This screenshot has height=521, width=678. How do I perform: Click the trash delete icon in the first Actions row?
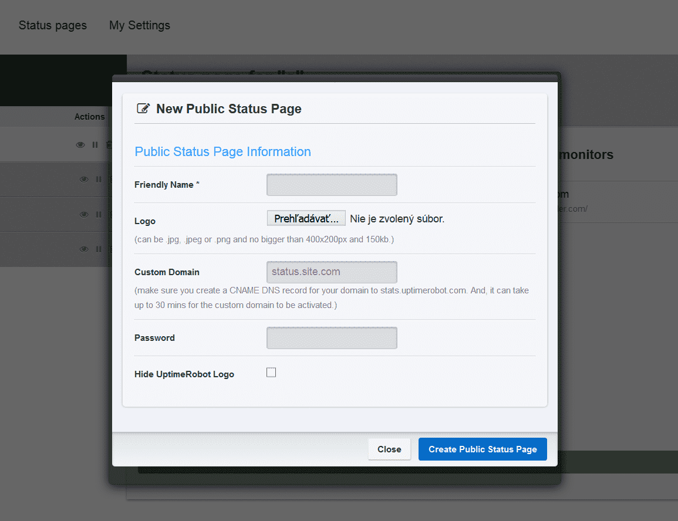110,144
